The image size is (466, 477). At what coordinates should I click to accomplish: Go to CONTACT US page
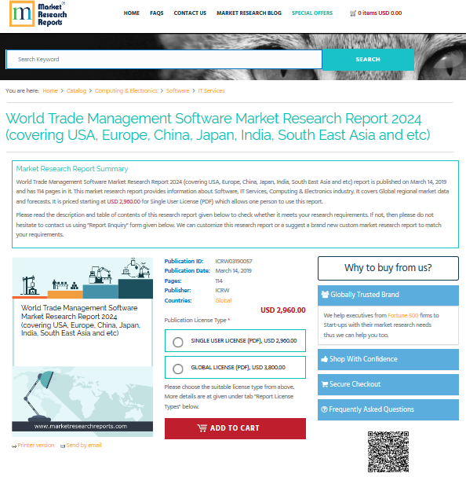(x=190, y=13)
